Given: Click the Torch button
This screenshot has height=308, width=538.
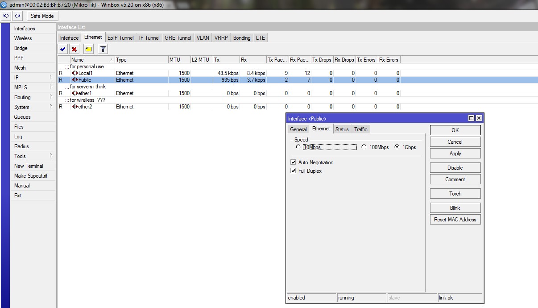Looking at the screenshot, I should [x=455, y=194].
